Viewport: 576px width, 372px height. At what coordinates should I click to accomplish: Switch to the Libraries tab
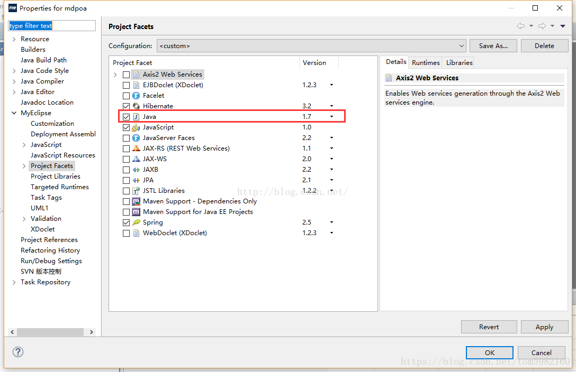(x=459, y=63)
